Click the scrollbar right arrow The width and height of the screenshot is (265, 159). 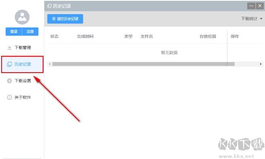(261, 64)
